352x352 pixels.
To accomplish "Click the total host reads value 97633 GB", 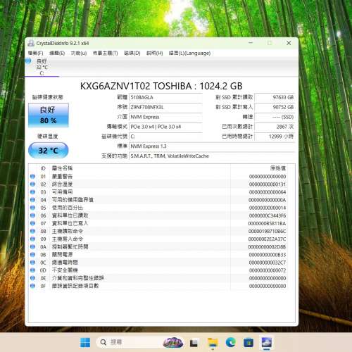I will point(275,97).
